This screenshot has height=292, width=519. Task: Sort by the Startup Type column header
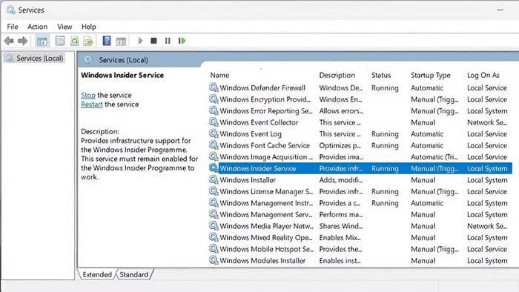(431, 75)
